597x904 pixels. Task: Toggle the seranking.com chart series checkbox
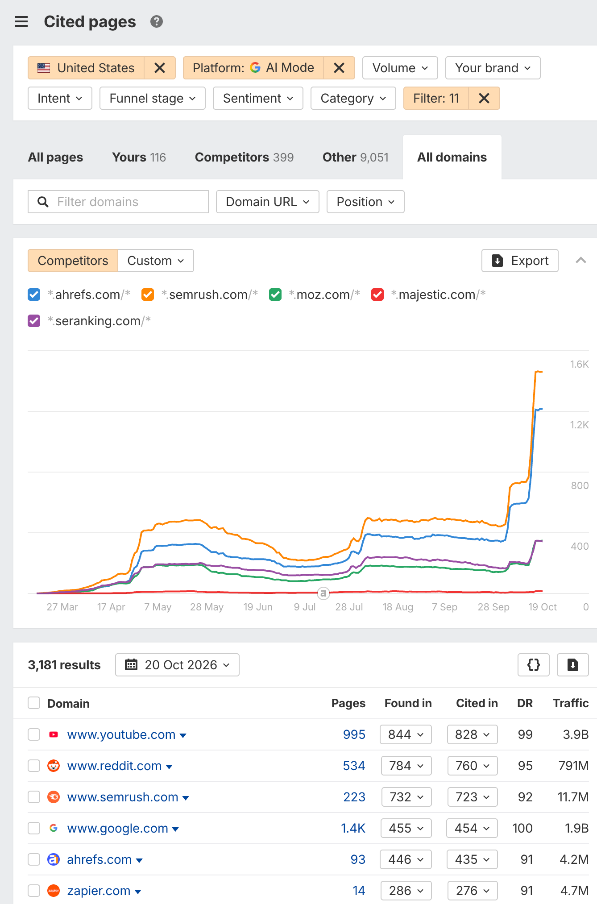[34, 321]
